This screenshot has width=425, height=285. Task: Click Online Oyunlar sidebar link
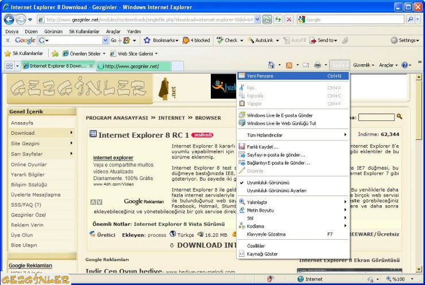(29, 164)
